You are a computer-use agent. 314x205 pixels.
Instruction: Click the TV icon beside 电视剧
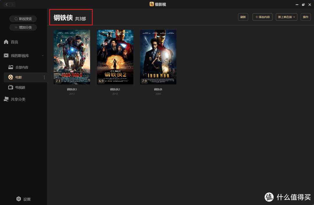(11, 87)
